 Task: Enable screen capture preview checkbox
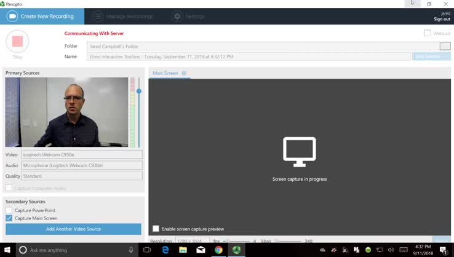156,229
